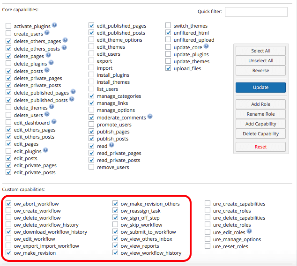Click the ow_view_workflow_history label
This screenshot has height=266, width=297.
coord(151,253)
